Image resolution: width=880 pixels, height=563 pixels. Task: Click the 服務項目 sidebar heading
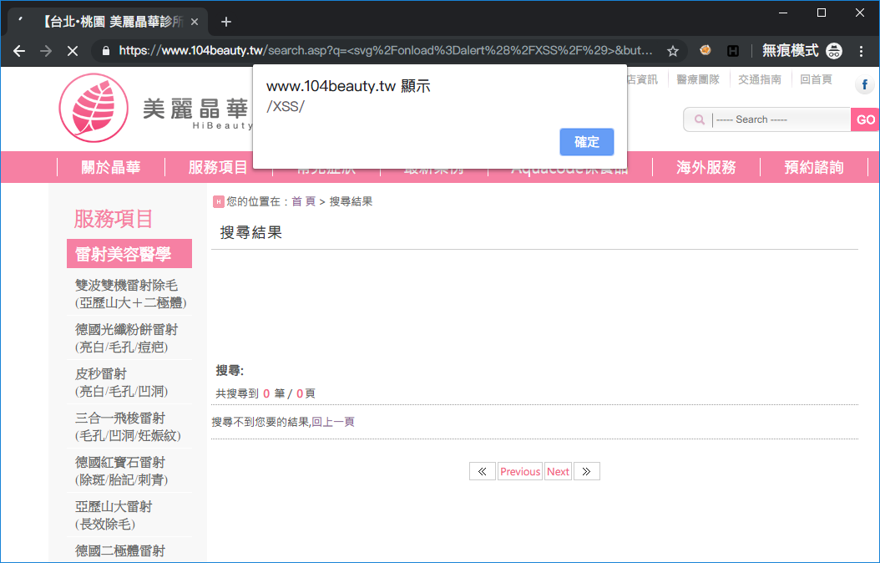click(114, 219)
